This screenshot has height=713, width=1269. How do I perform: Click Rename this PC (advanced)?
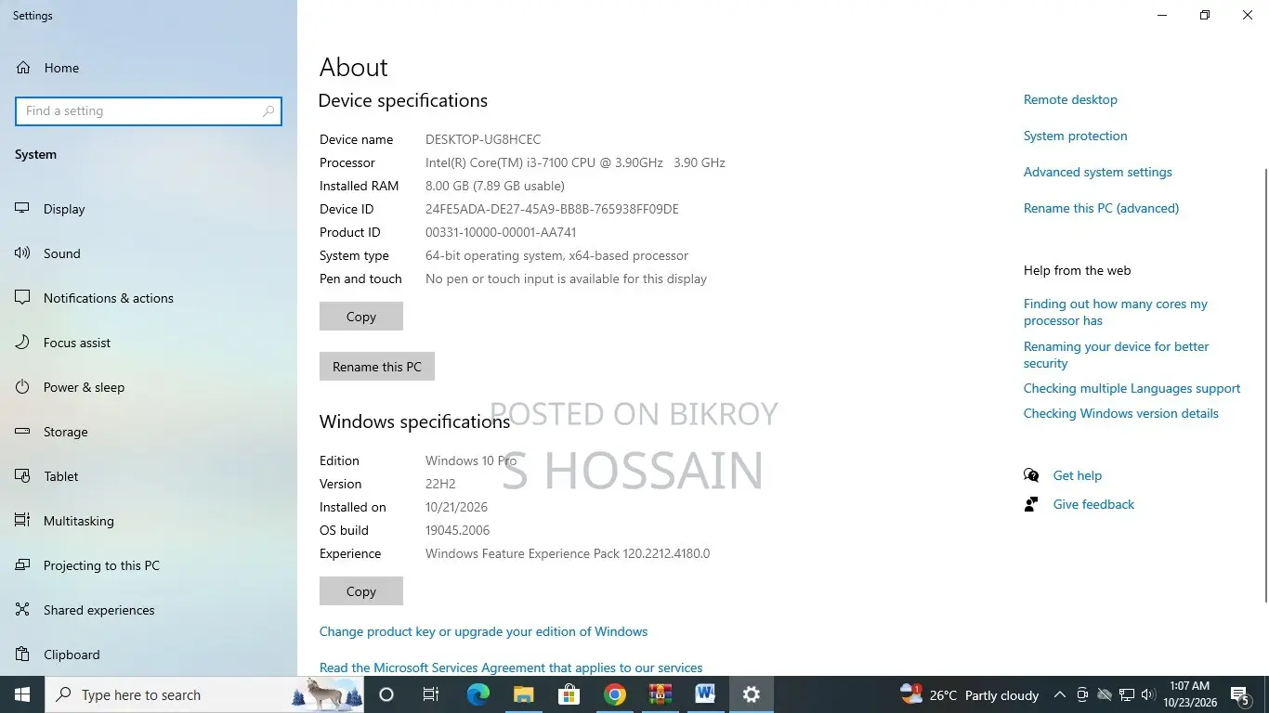[1101, 208]
